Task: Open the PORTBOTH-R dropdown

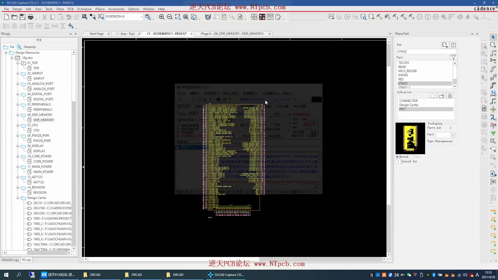Action: [x=141, y=17]
